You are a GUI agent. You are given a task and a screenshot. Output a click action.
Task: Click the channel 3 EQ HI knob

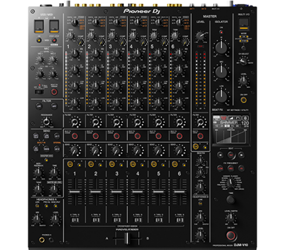(116, 53)
